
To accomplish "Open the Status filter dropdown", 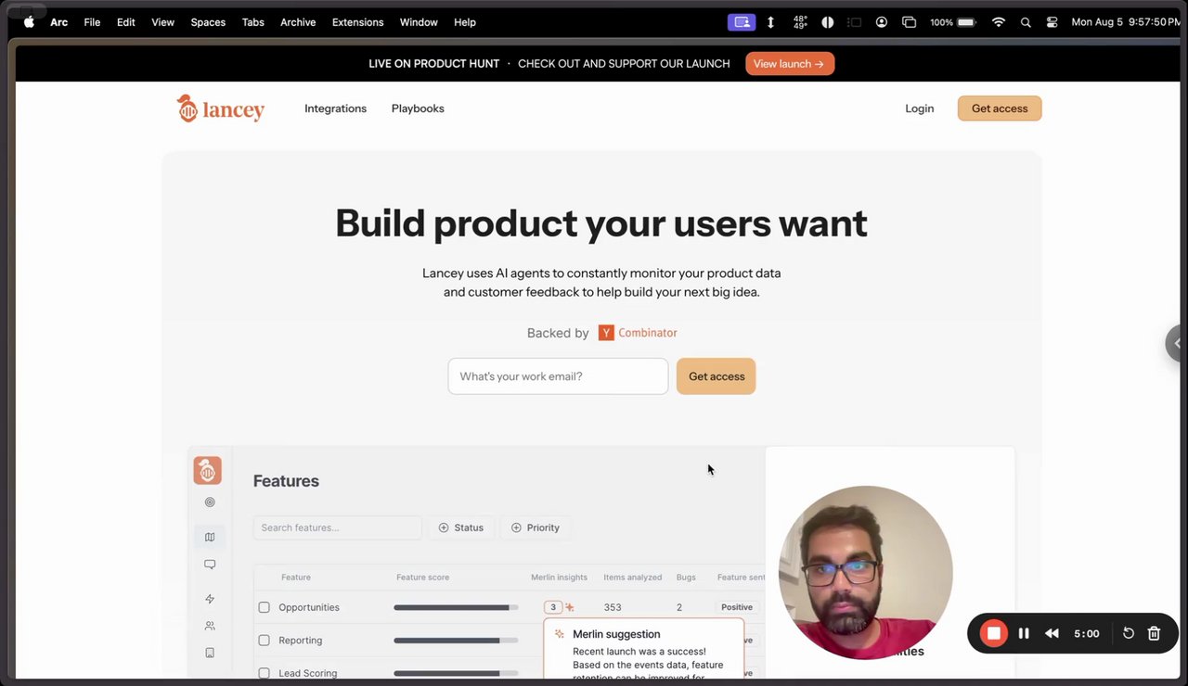I will (x=461, y=527).
